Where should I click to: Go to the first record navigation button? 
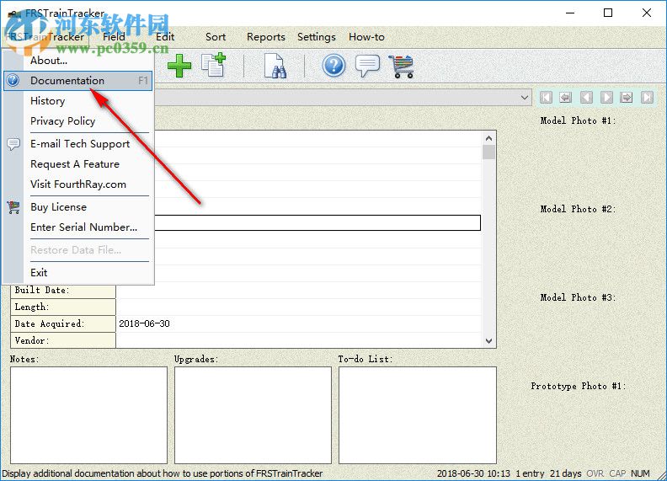coord(546,98)
